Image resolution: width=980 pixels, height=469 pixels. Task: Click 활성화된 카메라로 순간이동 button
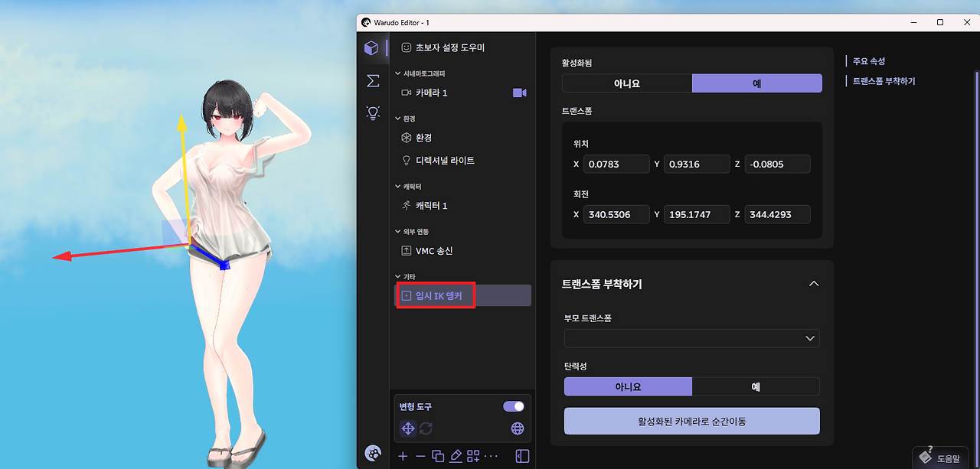692,421
